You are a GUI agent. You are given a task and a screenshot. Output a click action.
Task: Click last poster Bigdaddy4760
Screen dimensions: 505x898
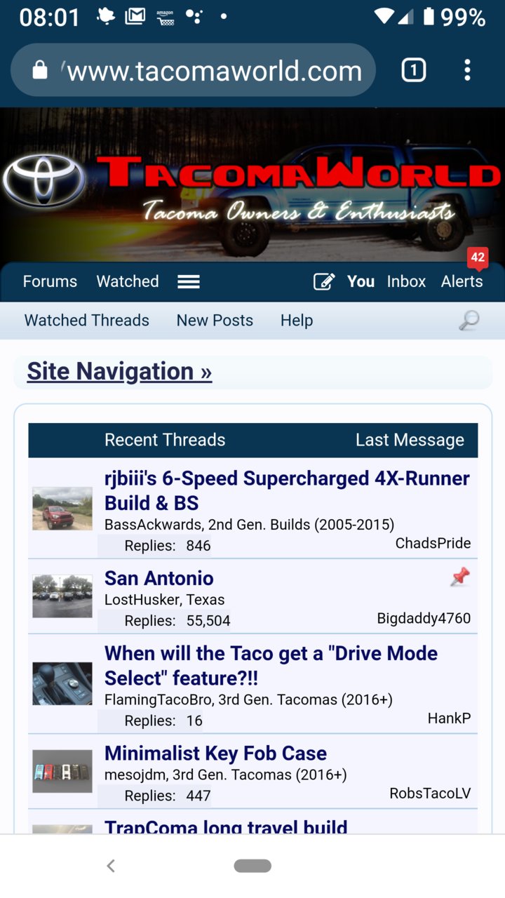pyautogui.click(x=424, y=619)
